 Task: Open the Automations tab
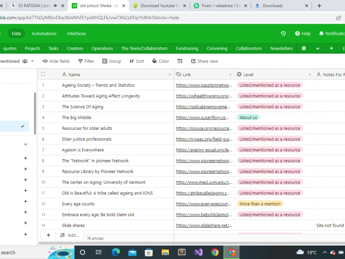click(44, 33)
